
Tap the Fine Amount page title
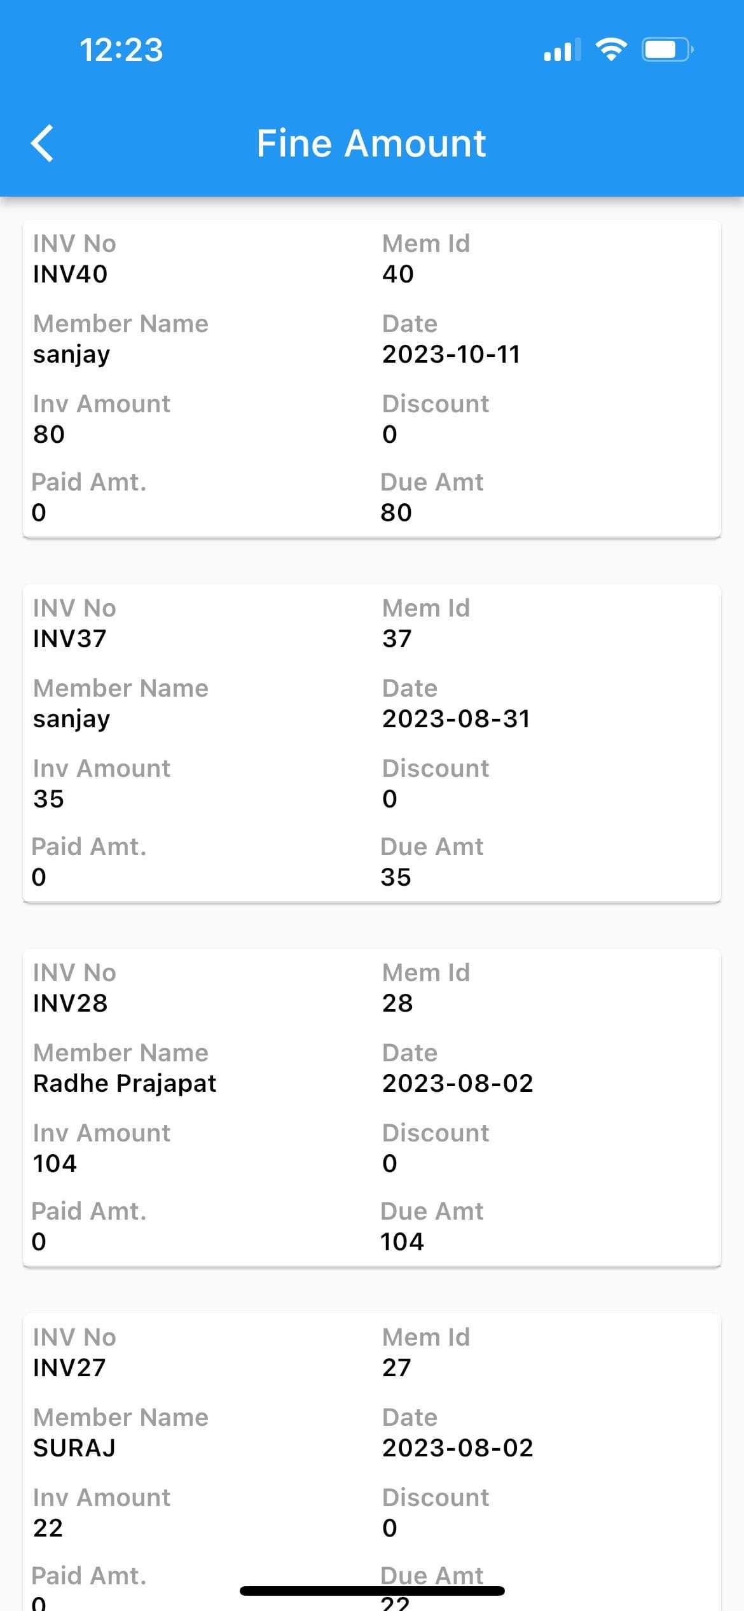point(371,143)
